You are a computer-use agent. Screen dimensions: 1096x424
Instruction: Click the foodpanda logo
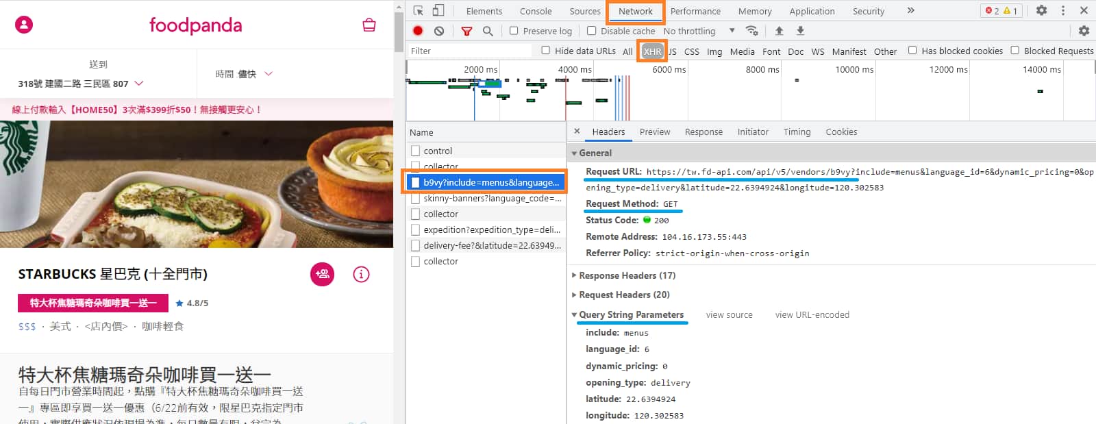click(195, 25)
